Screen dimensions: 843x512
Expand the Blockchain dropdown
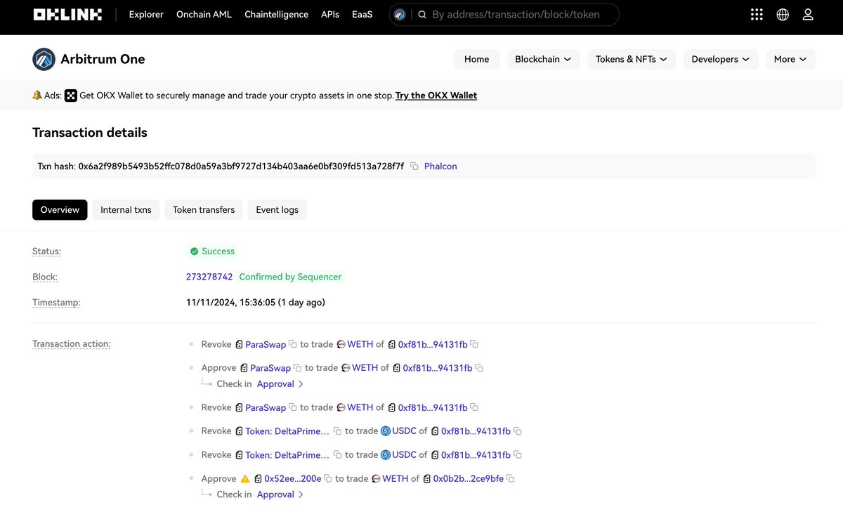point(543,59)
